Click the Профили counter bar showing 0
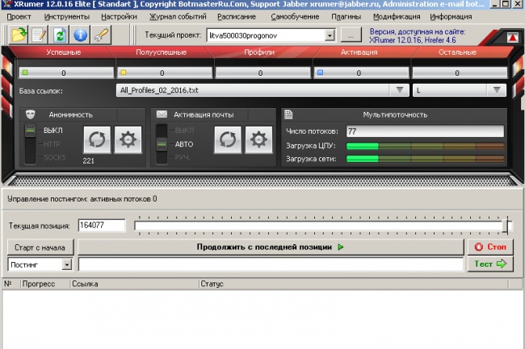Screen dimensions: 525x349 tap(262, 73)
